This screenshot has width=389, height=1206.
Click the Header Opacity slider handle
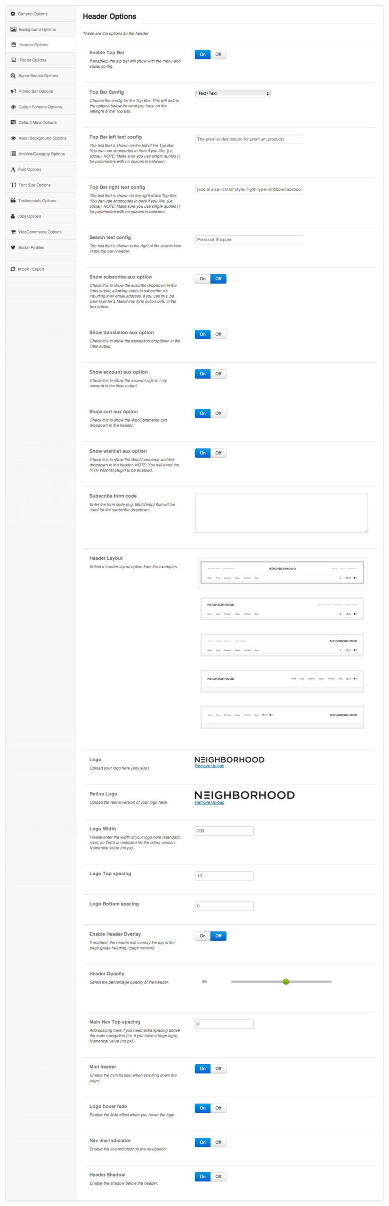[x=286, y=981]
